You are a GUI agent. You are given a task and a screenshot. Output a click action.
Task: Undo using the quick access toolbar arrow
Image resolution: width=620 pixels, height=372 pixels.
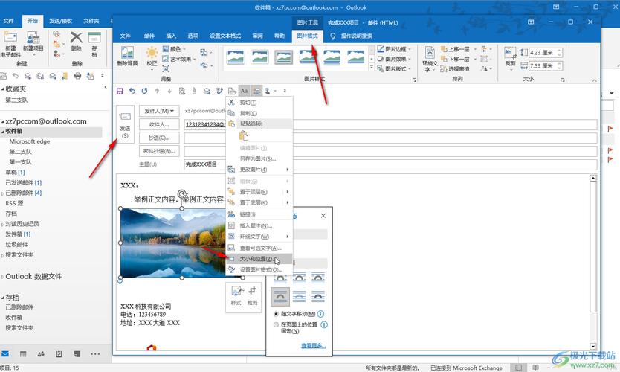tap(132, 91)
